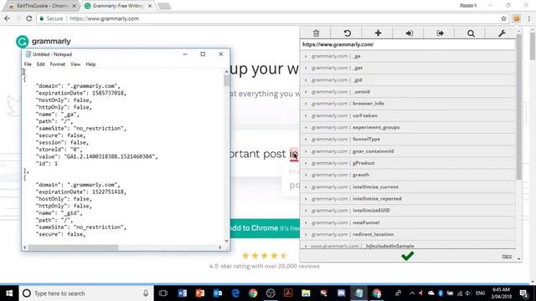Screen dimensions: 536x301
Task: Click the volume icon in system tray
Action: tap(468, 293)
